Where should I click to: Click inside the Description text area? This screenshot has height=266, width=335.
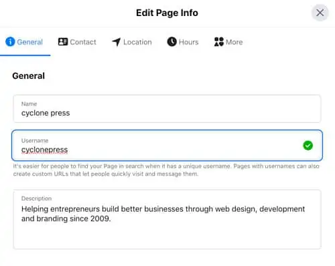click(x=167, y=219)
